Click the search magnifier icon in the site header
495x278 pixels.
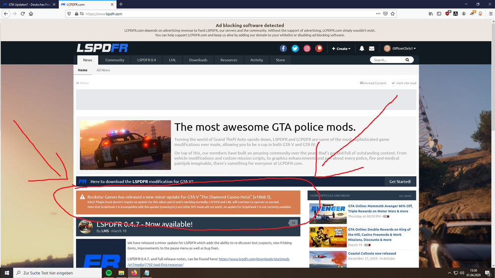pos(407,60)
